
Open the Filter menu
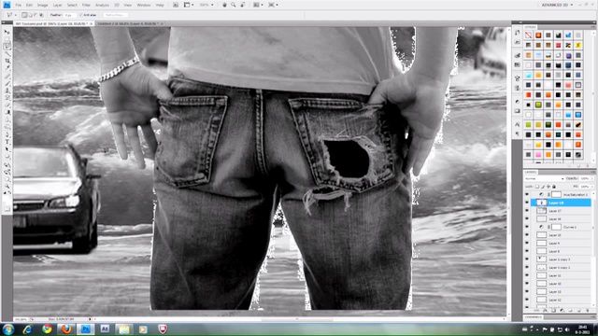pos(86,5)
